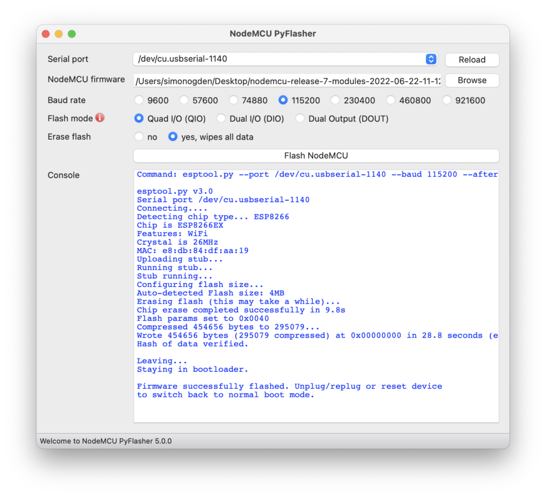
Task: Click 'to switch back to normal boot mode.' line
Action: (226, 395)
